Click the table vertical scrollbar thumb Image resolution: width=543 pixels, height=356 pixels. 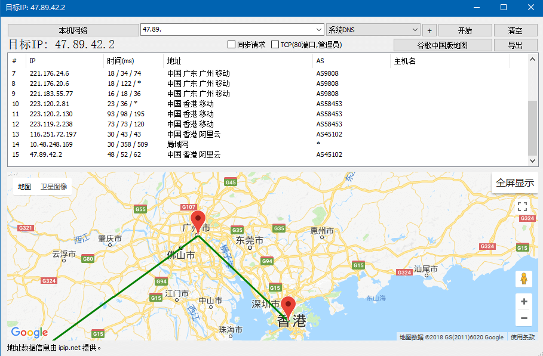[532, 128]
